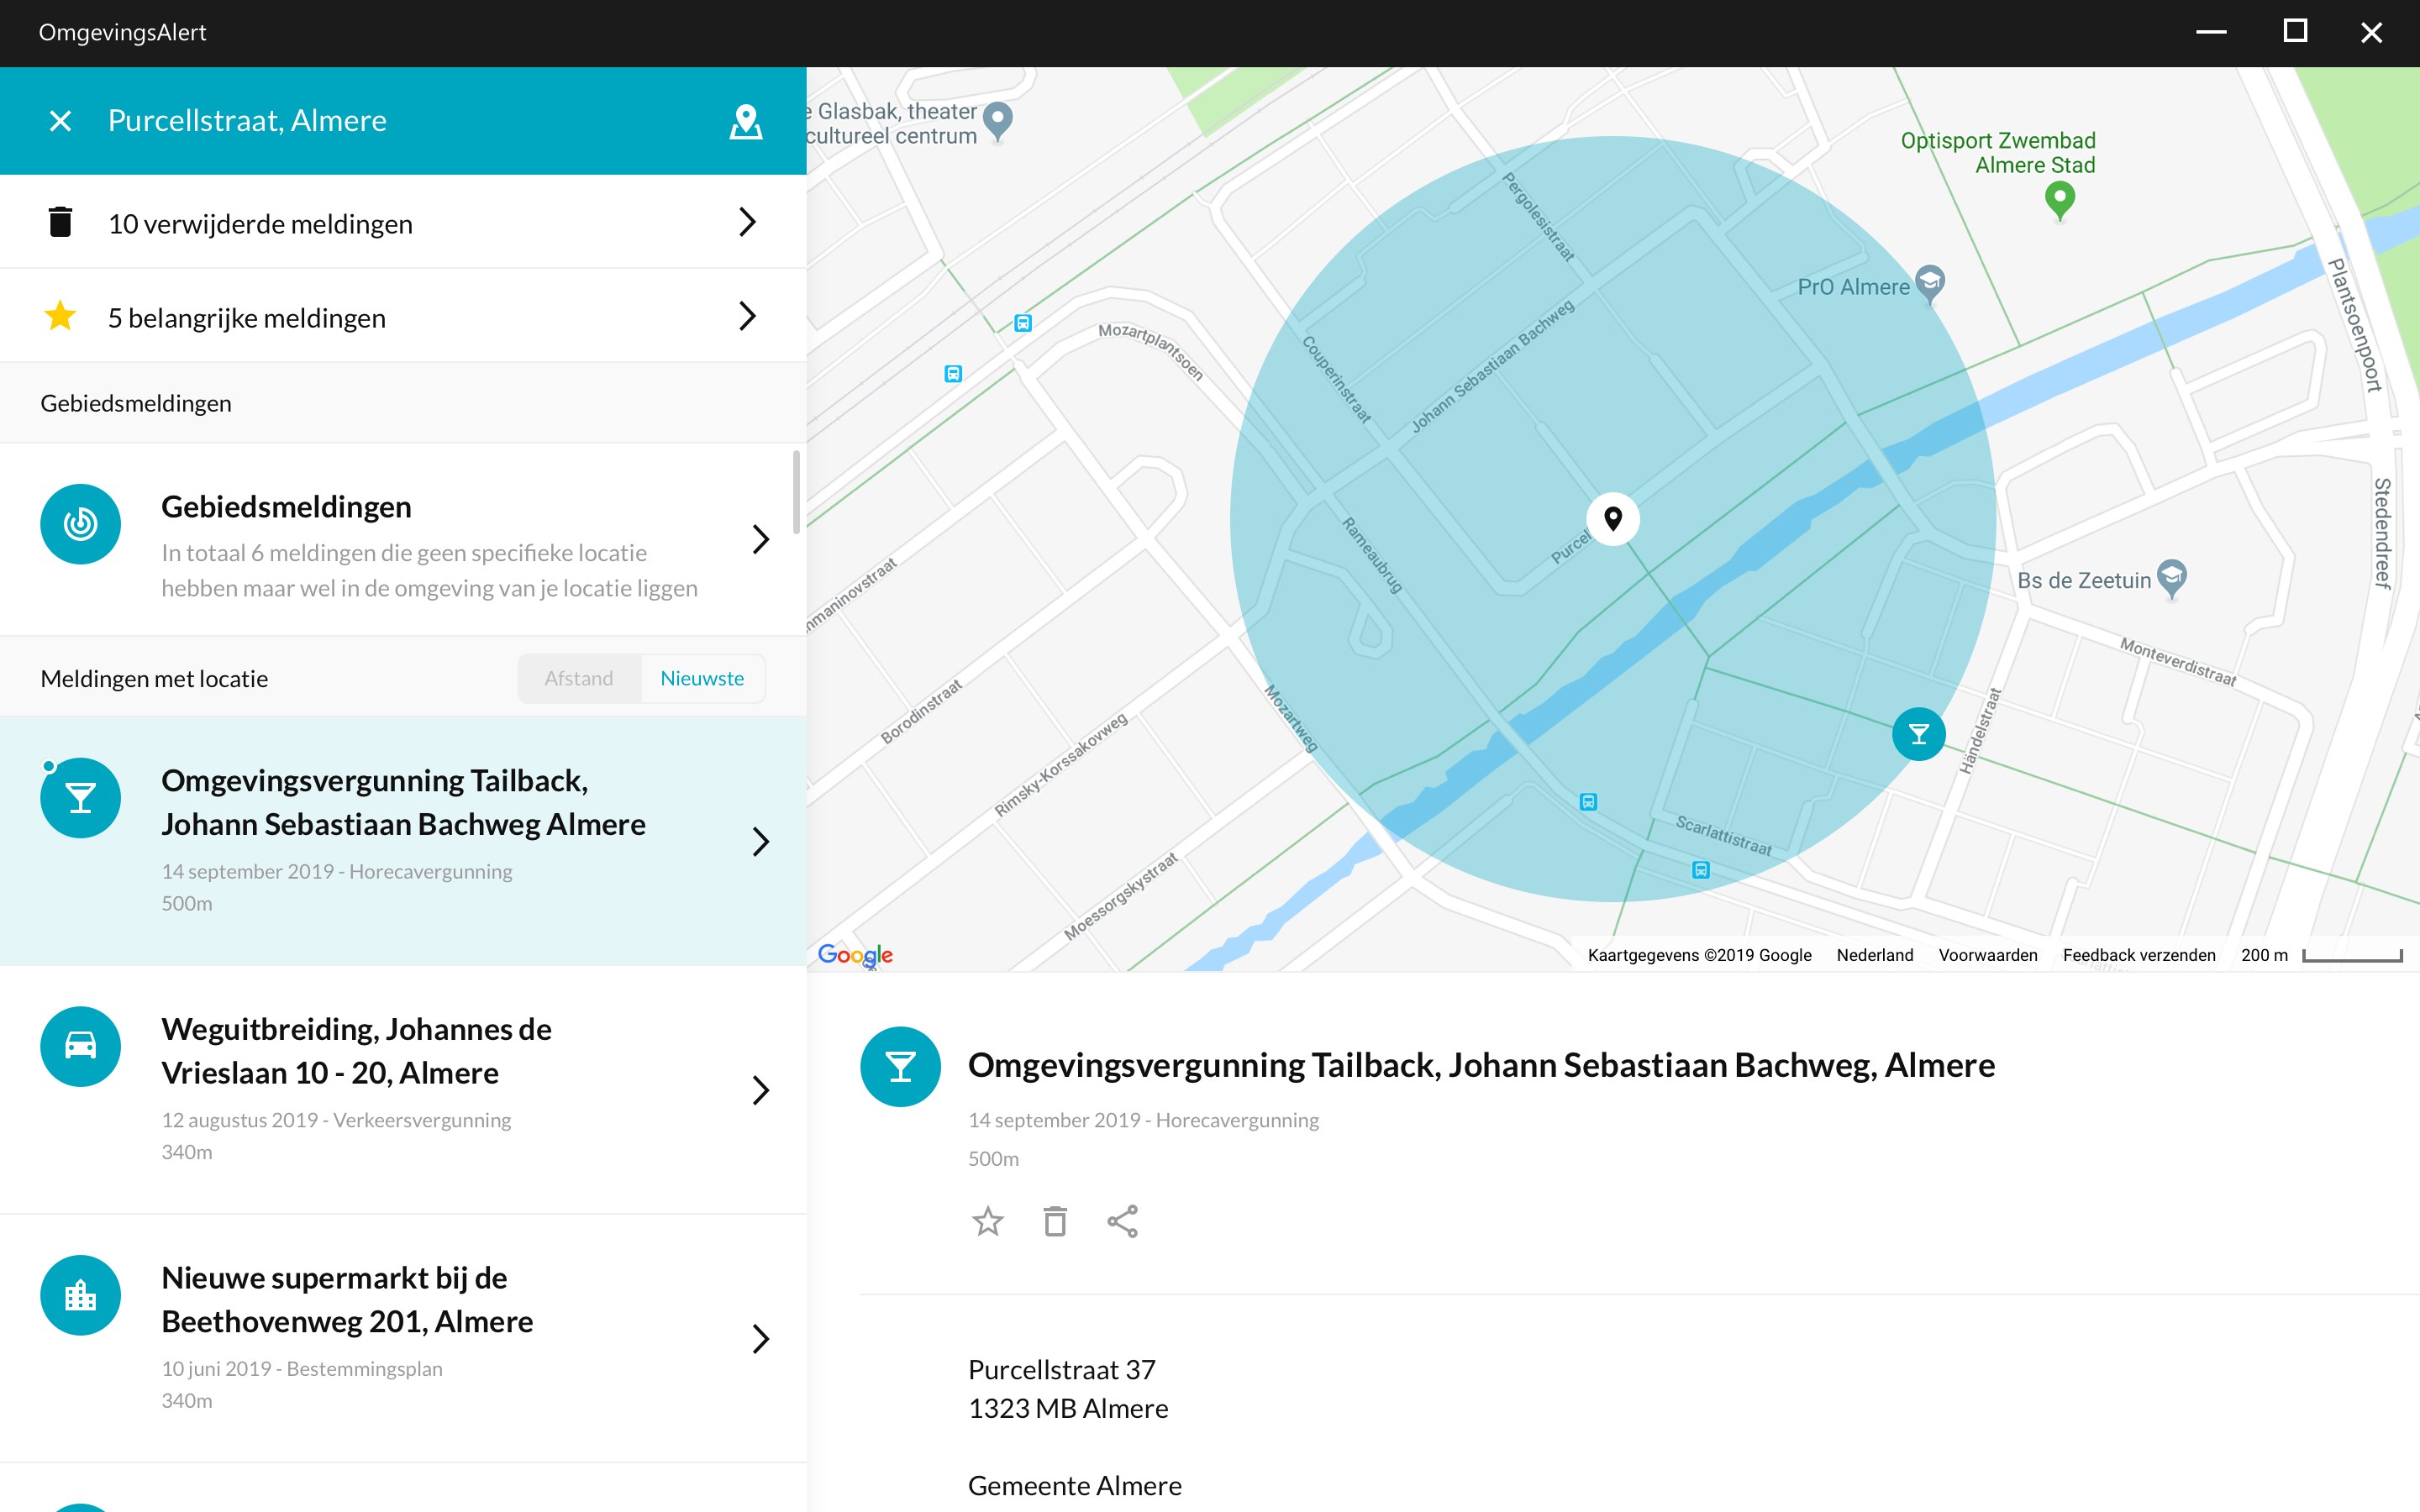Click the list scrollbar thumb
Screen dimensions: 2420x1512
[x=796, y=492]
